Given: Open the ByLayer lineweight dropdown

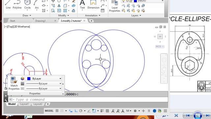Looking at the screenshot, I should (x=60, y=84).
